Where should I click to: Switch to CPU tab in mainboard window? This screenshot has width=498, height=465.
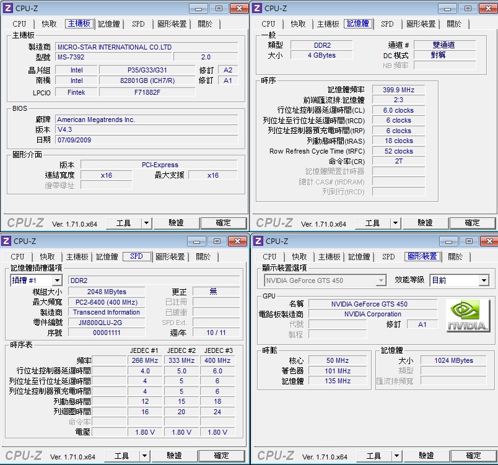19,24
